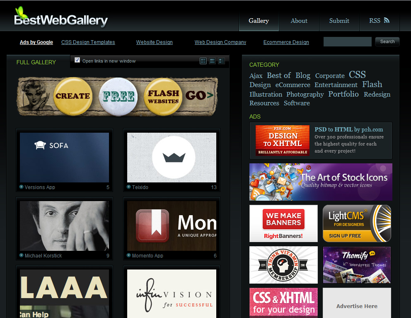Select the eCommerce category

point(293,85)
